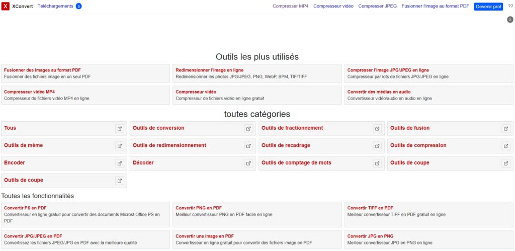Open Téléchargements in the header

click(55, 6)
